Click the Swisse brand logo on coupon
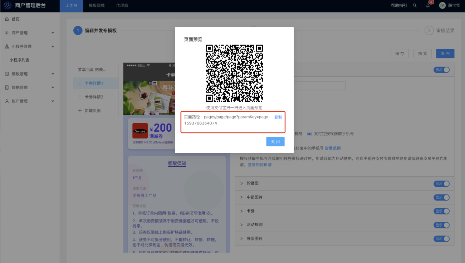Image resolution: width=465 pixels, height=263 pixels. tap(140, 131)
